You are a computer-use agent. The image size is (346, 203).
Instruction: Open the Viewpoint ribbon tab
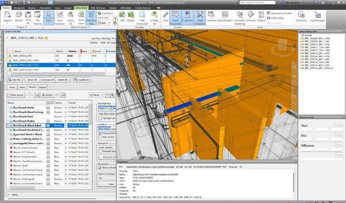[19, 8]
